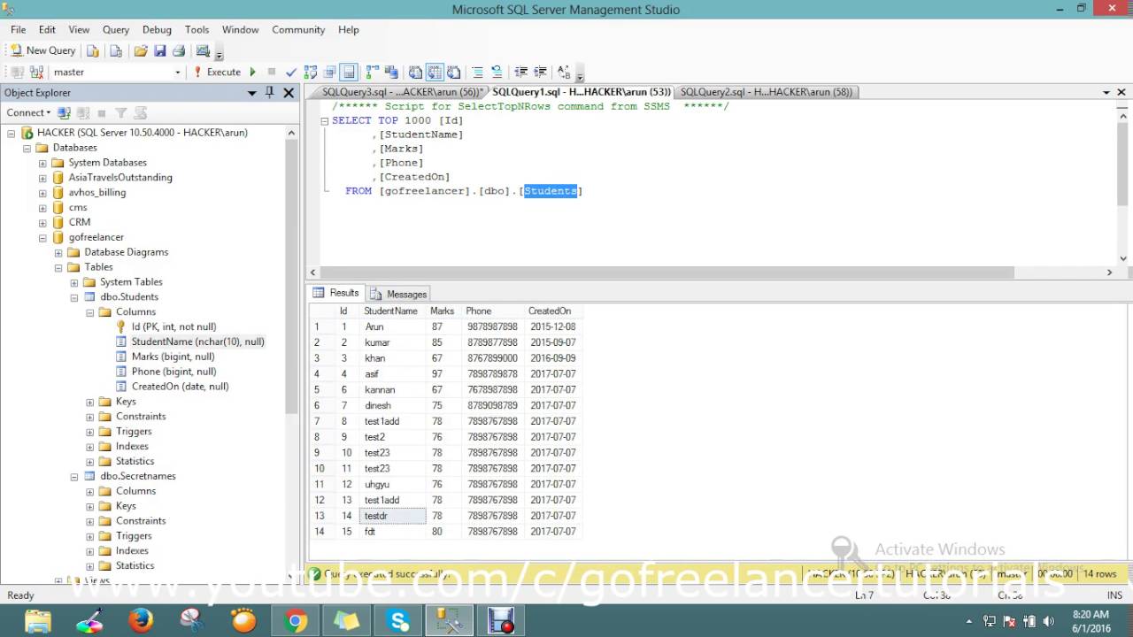The width and height of the screenshot is (1133, 637).
Task: Click the Open File folder icon
Action: [140, 50]
